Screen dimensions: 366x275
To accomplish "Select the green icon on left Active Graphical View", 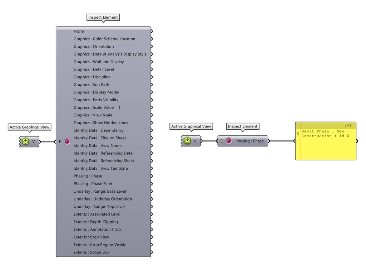I will [25, 141].
